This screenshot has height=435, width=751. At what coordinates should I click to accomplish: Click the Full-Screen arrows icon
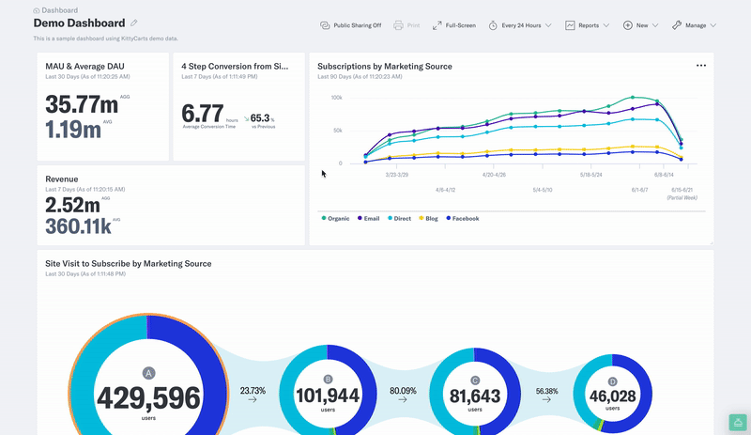click(437, 25)
